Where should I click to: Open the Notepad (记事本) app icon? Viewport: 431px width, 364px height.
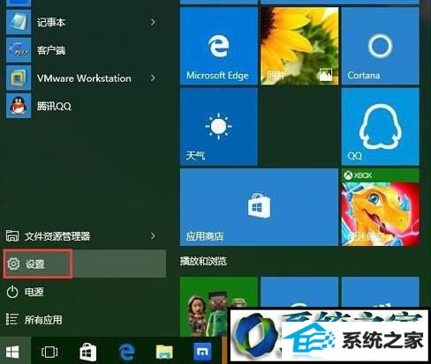[19, 22]
